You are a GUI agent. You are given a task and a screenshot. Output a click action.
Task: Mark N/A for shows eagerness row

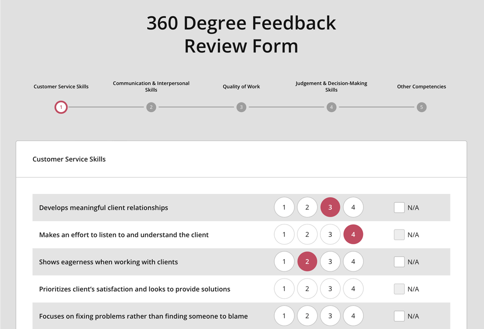399,262
